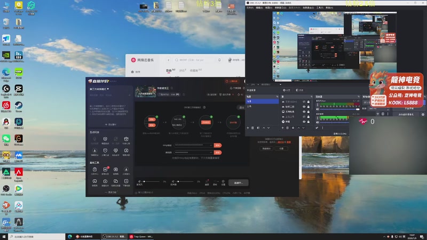Open scene filters icon in OBS Scenes toolbar
The width and height of the screenshot is (427, 240).
pos(258,128)
